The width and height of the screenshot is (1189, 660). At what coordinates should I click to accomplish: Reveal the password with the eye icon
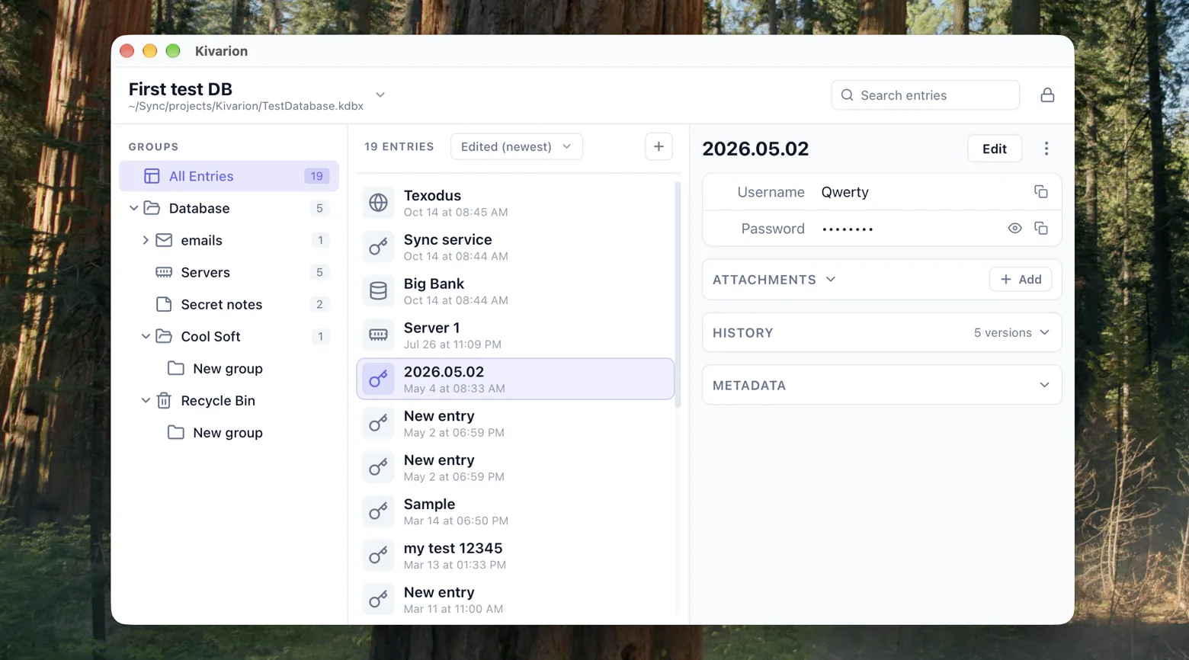(x=1014, y=229)
